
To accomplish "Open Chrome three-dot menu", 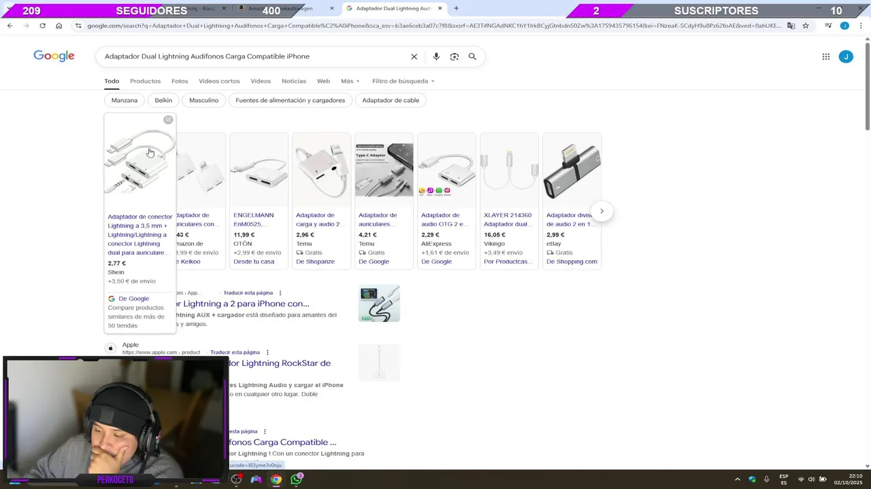I will coord(861,26).
